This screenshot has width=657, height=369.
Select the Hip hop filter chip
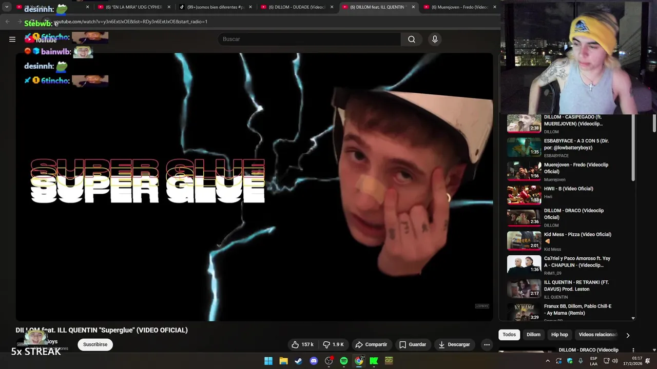coord(559,335)
